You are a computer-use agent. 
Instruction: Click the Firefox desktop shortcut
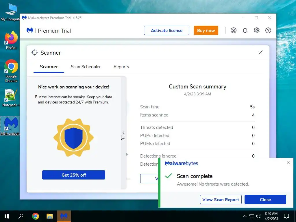pos(11,40)
